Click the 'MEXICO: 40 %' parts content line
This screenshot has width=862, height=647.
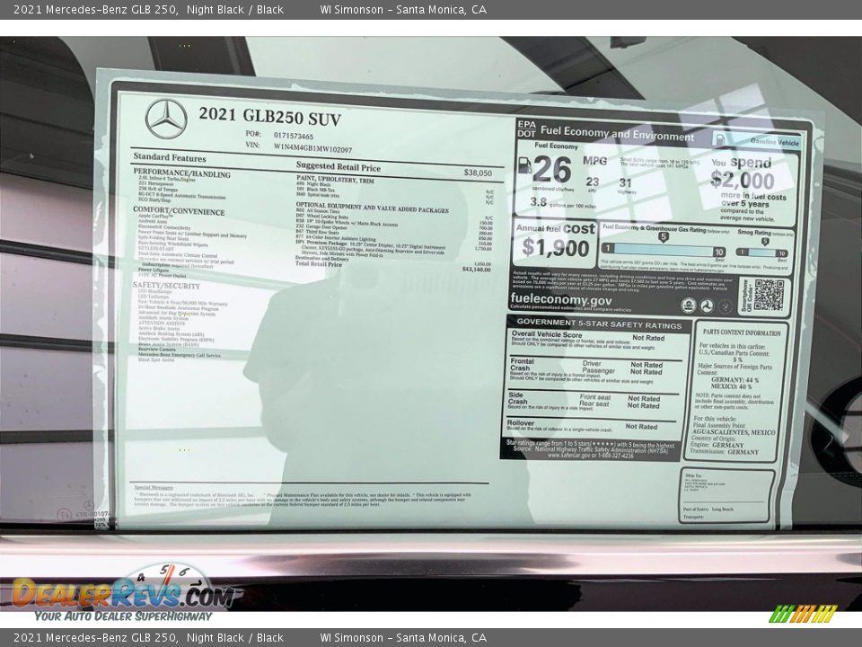pos(731,386)
